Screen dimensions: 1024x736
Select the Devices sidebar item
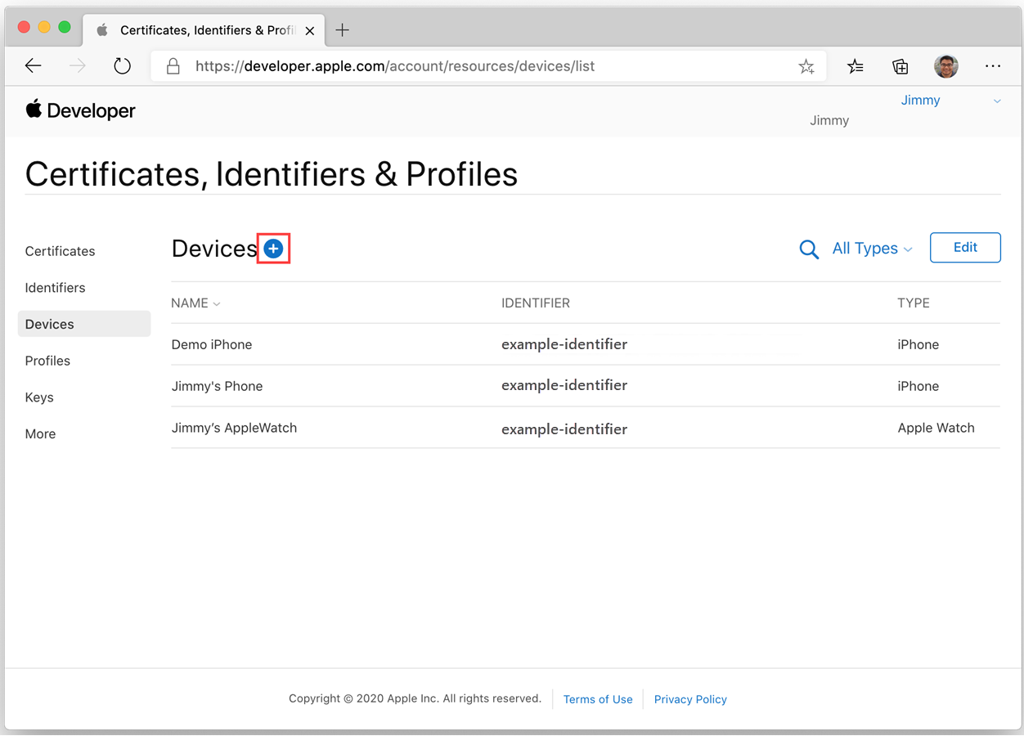tap(49, 324)
